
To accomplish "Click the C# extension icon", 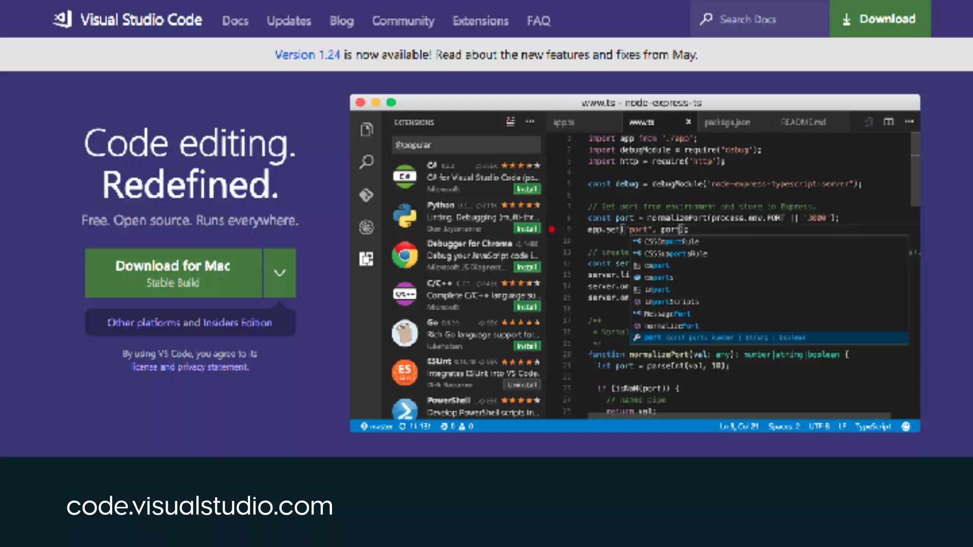I will [x=405, y=176].
